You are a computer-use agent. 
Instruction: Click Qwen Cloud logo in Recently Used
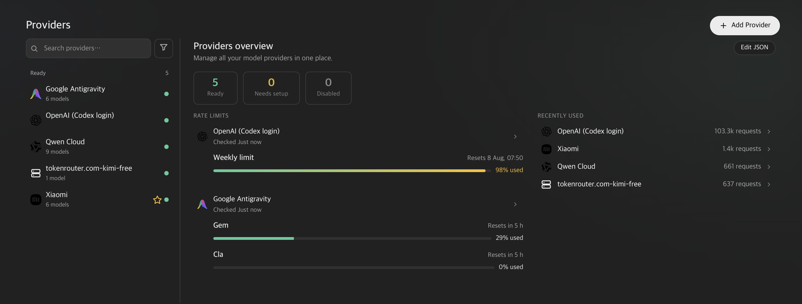pyautogui.click(x=547, y=167)
